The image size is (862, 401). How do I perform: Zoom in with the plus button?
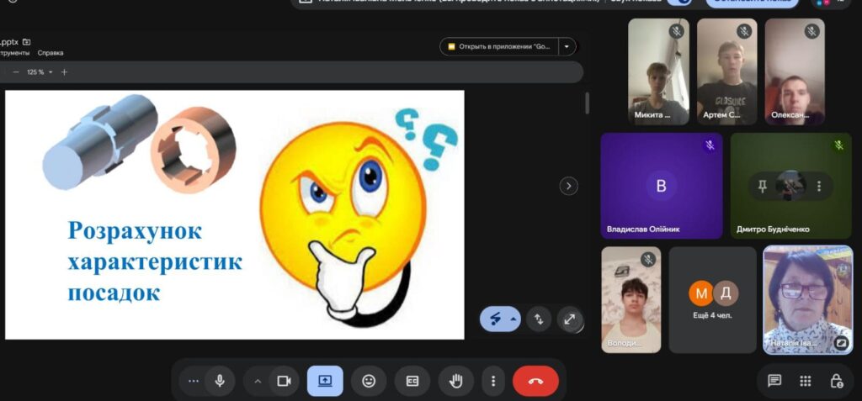tap(64, 72)
